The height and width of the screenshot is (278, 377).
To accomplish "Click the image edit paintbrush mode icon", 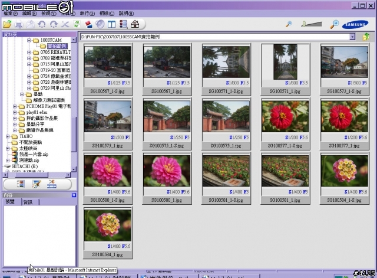I will (36, 185).
